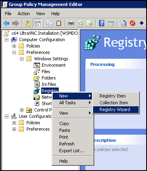Collapse Preferences under Computer Configuration
This screenshot has width=147, height=171.
(14, 52)
